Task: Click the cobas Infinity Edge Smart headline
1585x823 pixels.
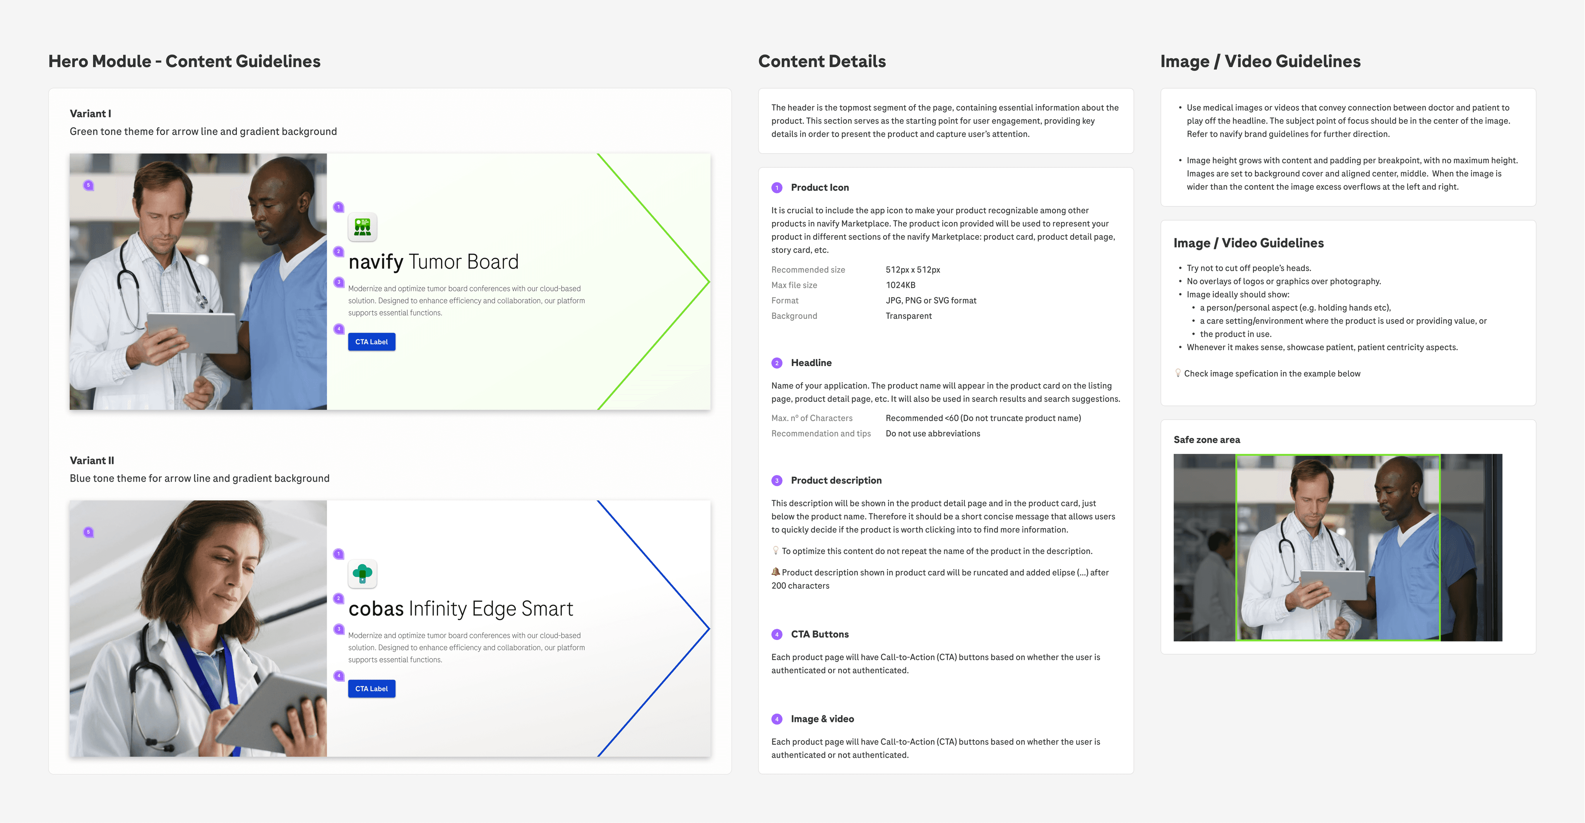Action: click(460, 609)
